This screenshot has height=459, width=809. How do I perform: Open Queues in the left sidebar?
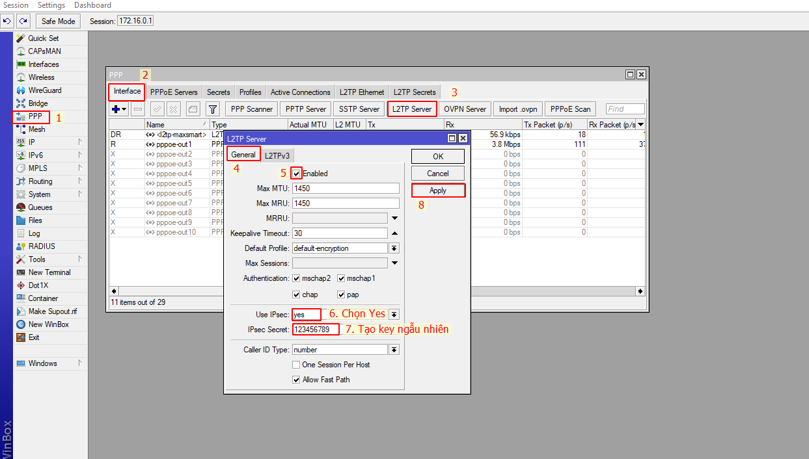40,207
